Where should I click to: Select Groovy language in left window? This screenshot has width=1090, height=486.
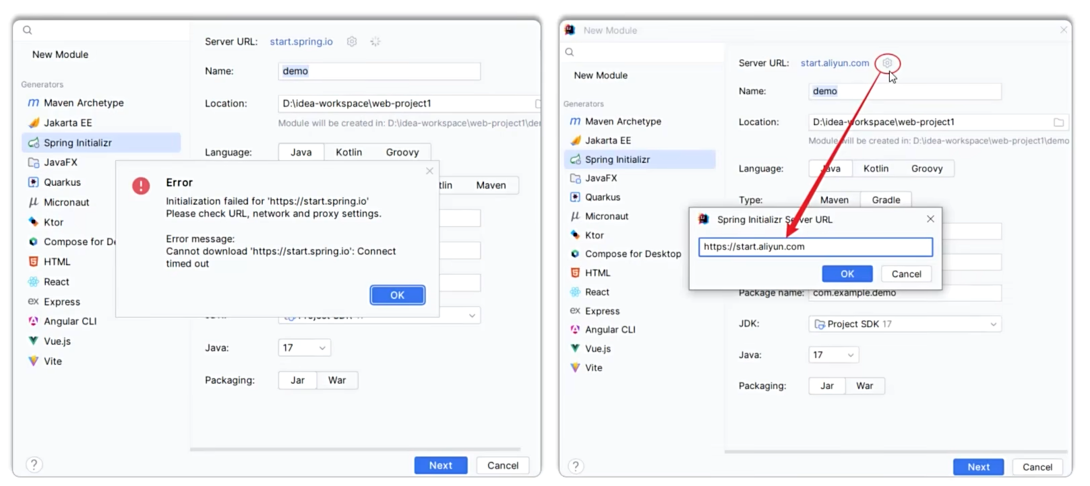tap(402, 152)
